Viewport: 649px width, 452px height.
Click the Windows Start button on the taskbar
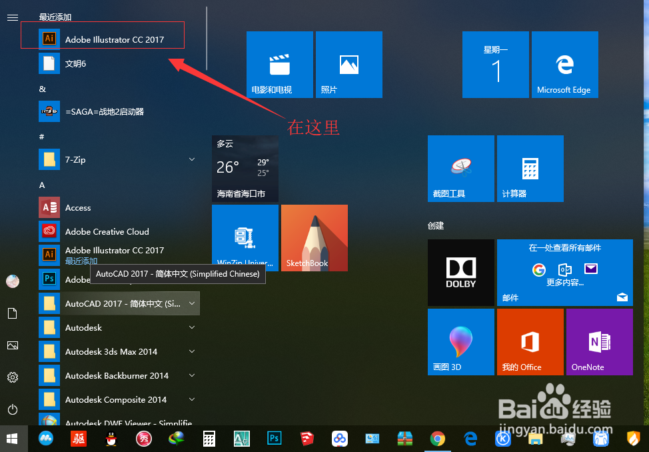tap(12, 439)
